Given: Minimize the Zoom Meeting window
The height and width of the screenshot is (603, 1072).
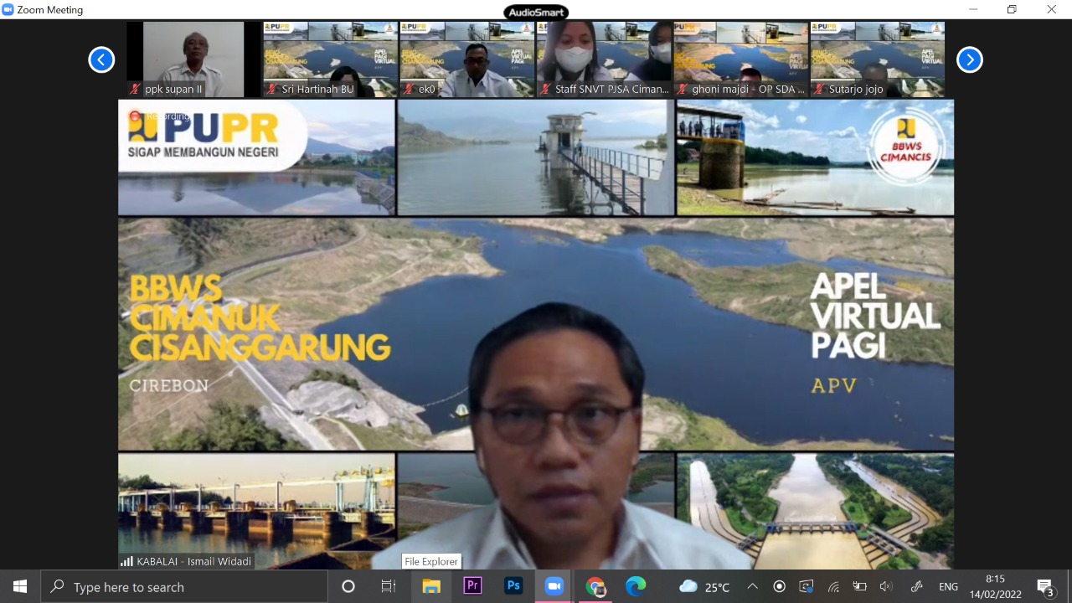Looking at the screenshot, I should (973, 10).
